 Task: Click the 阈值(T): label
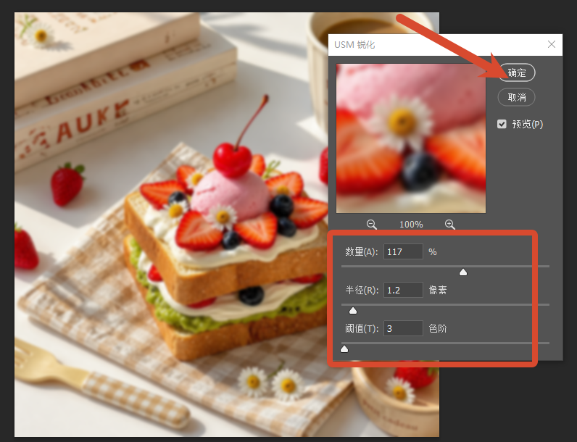point(362,328)
